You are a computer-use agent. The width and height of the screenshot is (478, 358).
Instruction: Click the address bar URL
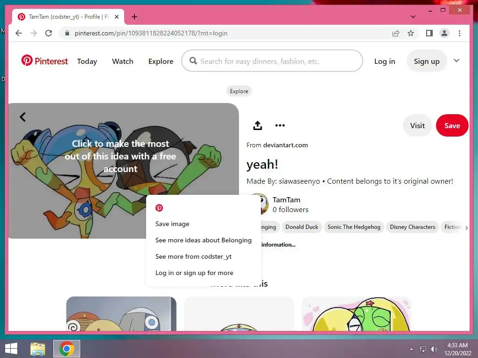(151, 33)
